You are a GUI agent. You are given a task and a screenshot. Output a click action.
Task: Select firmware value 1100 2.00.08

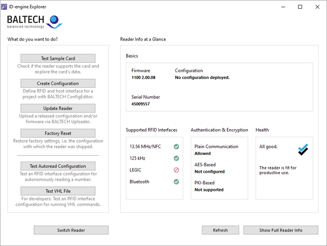143,77
